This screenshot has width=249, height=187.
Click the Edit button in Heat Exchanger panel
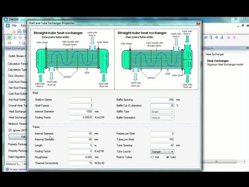click(18, 137)
